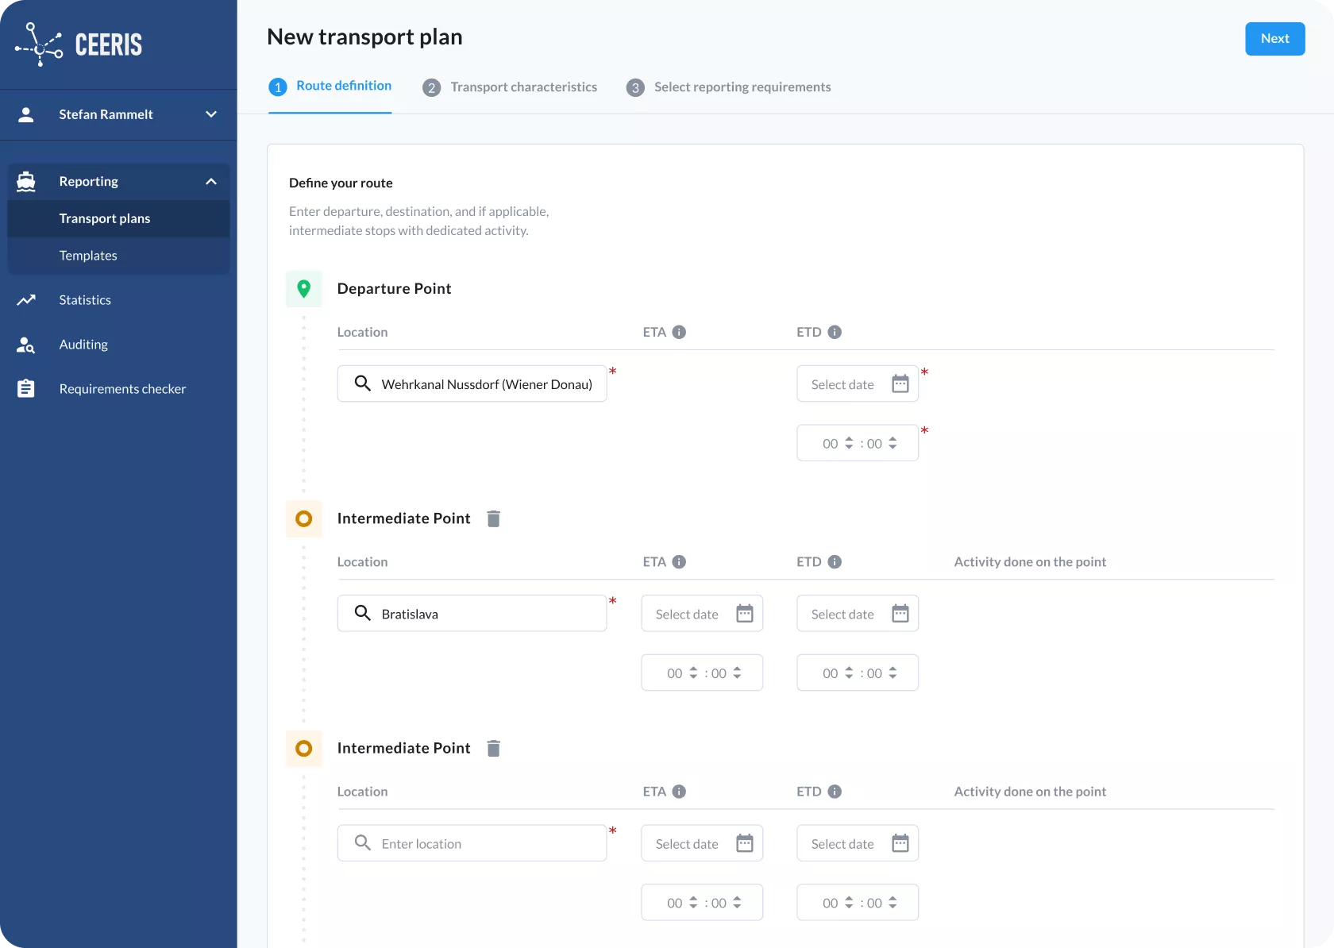Open Requirements checker page

(122, 389)
